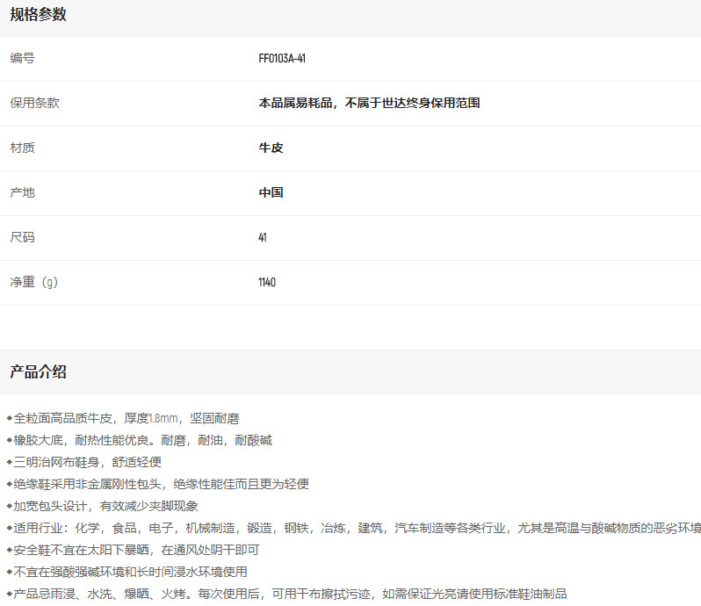The width and height of the screenshot is (701, 606).
Task: Click the diamond bullet before 适用行业
Action: 10,528
